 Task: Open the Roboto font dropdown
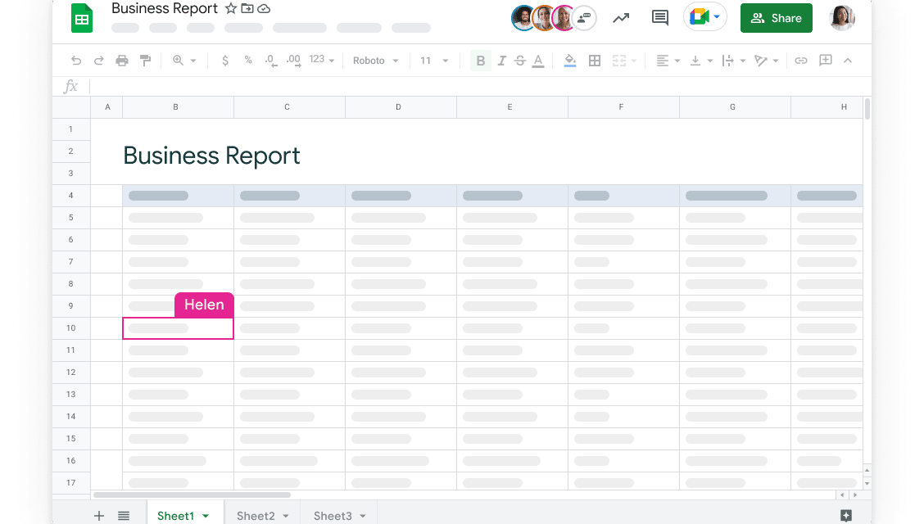(375, 61)
